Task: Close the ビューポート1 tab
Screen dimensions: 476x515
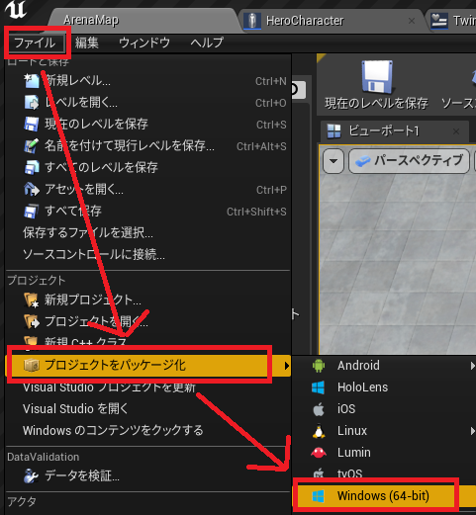Action: click(456, 131)
